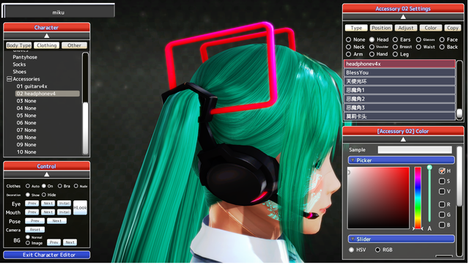The width and height of the screenshot is (469, 265).
Task: Collapse the Slider section header
Action: 401,239
